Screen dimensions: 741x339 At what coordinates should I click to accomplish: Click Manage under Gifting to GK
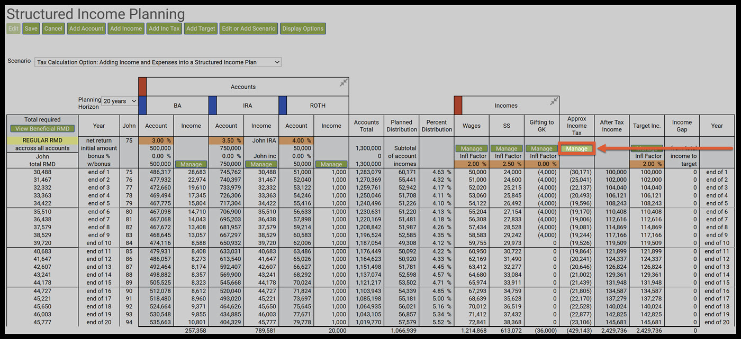(x=541, y=149)
